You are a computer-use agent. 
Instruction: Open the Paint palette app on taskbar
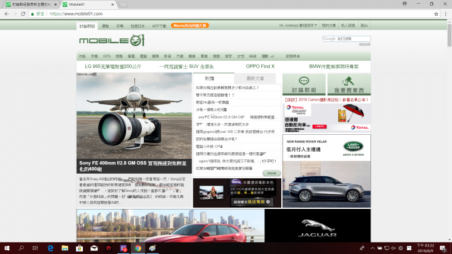coord(153,248)
